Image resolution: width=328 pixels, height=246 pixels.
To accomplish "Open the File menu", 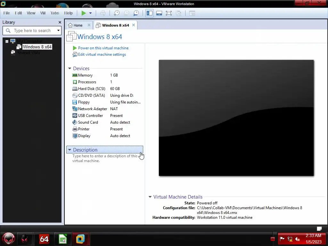I will tap(6, 13).
